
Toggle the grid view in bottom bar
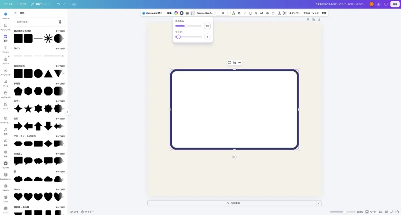pos(387,212)
